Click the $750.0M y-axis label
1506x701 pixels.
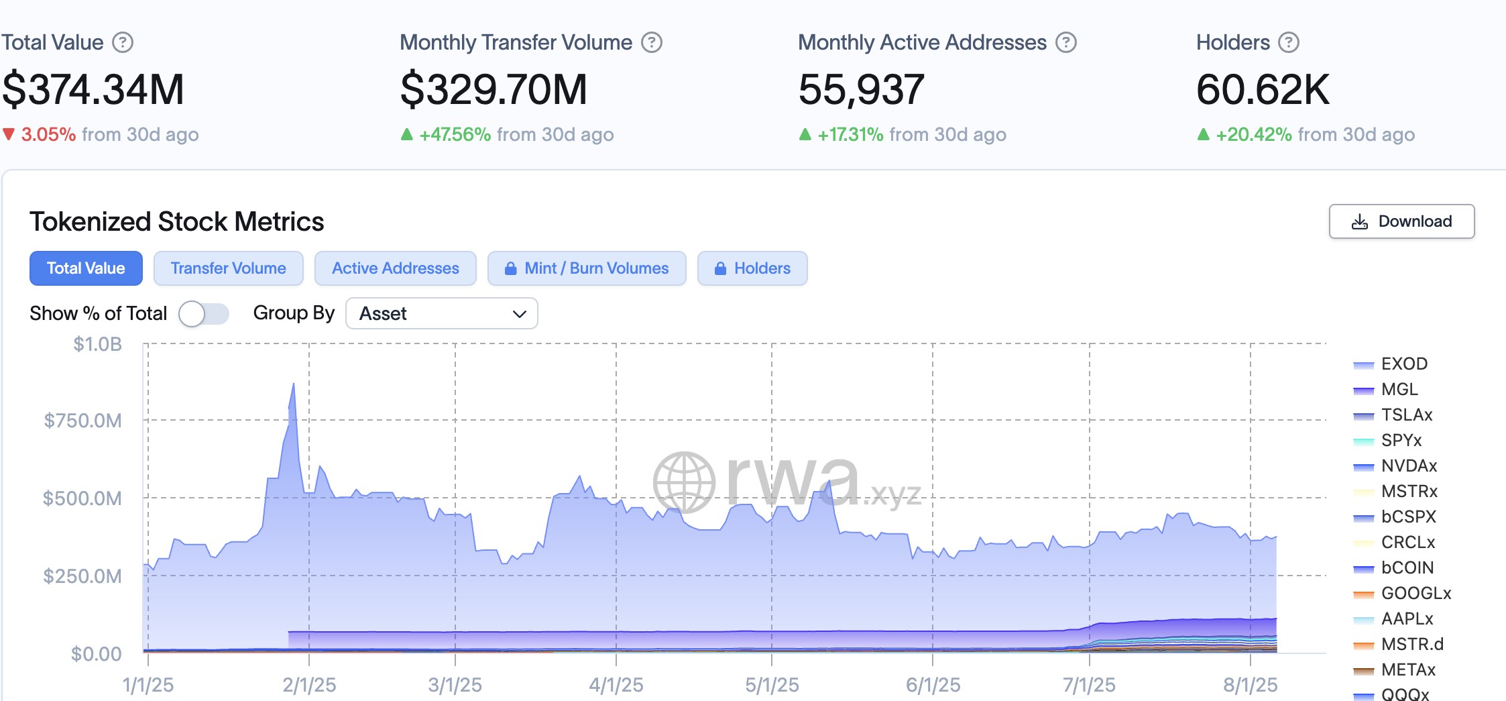pyautogui.click(x=82, y=421)
